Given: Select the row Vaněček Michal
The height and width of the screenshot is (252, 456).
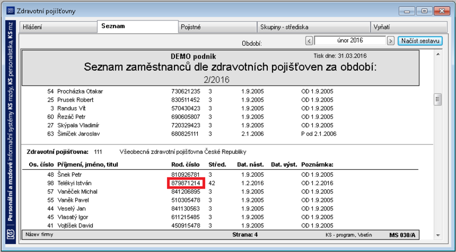Looking at the screenshot, I should tap(220, 192).
